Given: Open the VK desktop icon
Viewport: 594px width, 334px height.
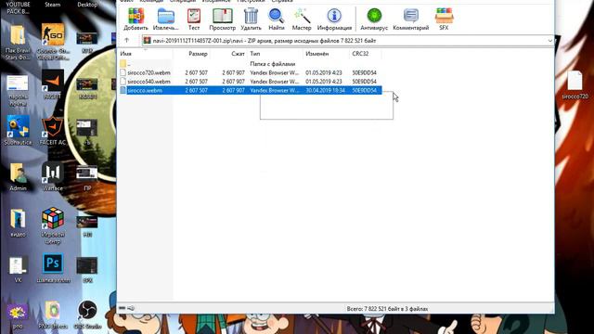Looking at the screenshot, I should tap(18, 269).
